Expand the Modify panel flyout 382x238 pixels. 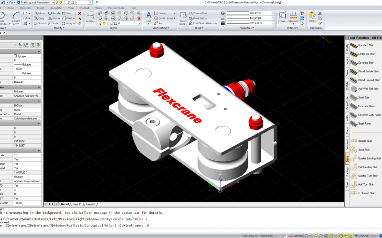pyautogui.click(x=59, y=28)
